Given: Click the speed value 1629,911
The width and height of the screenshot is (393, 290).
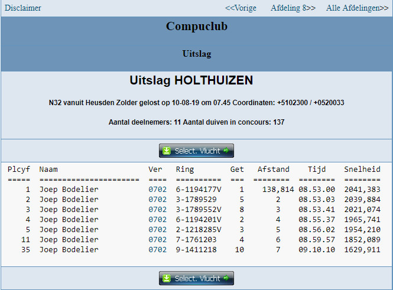Looking at the screenshot, I should tap(362, 249).
